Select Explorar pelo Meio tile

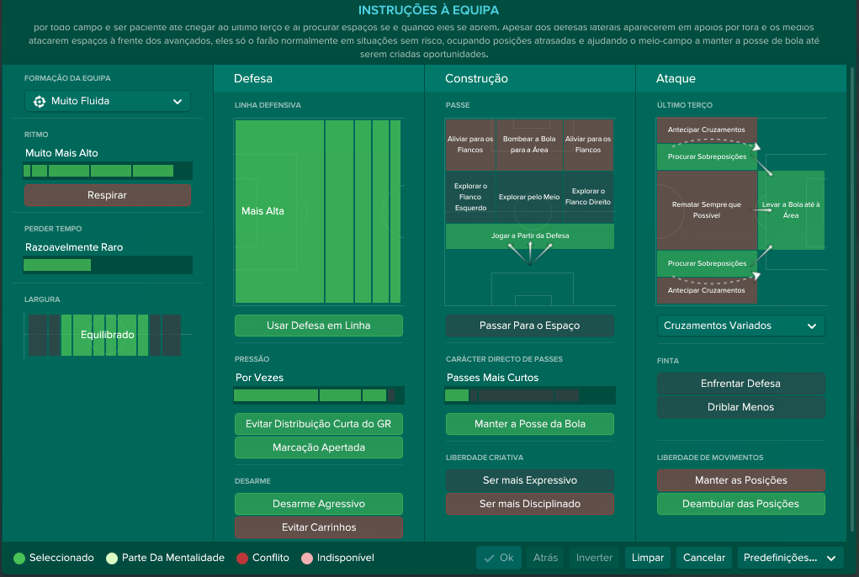pyautogui.click(x=529, y=197)
